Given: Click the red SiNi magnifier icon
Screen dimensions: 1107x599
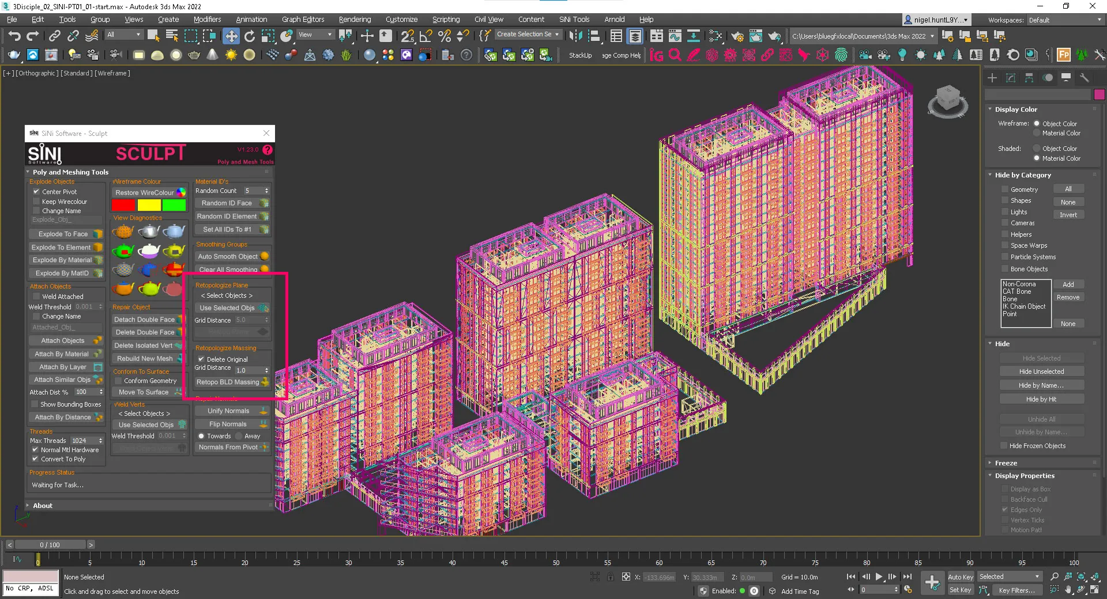Looking at the screenshot, I should pos(675,55).
